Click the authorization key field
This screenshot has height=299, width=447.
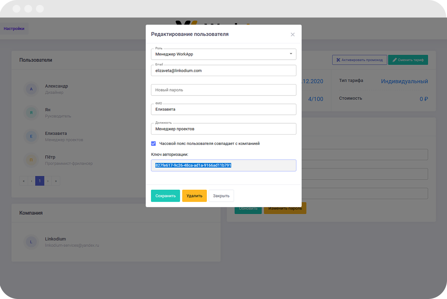pyautogui.click(x=223, y=165)
